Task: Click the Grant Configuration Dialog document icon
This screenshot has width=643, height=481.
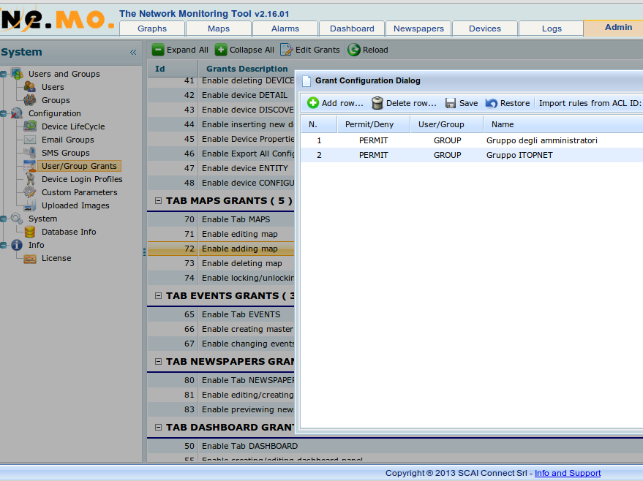Action: 307,80
